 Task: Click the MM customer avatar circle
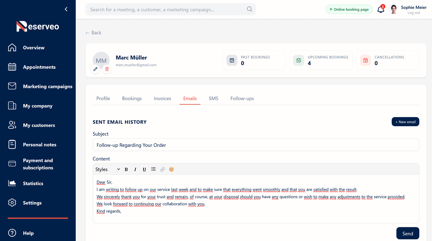(101, 61)
